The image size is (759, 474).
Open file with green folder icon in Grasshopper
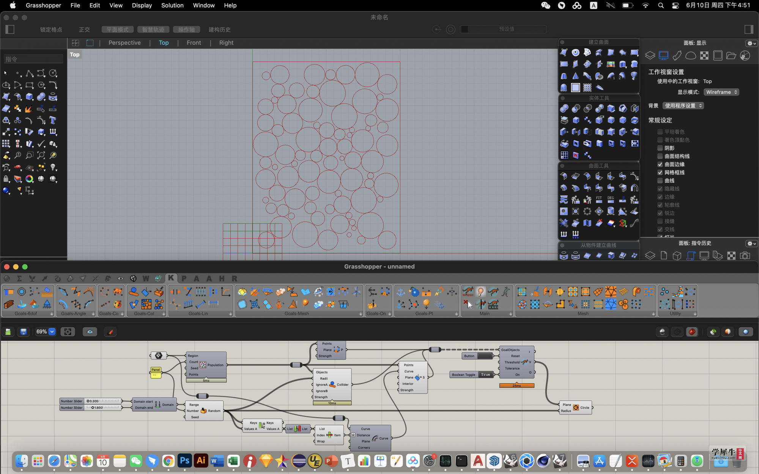pos(8,332)
